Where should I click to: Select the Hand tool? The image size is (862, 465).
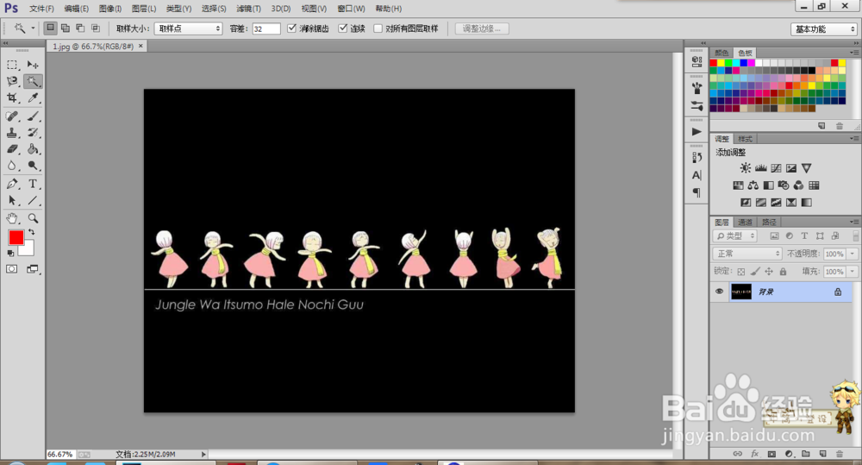click(12, 218)
